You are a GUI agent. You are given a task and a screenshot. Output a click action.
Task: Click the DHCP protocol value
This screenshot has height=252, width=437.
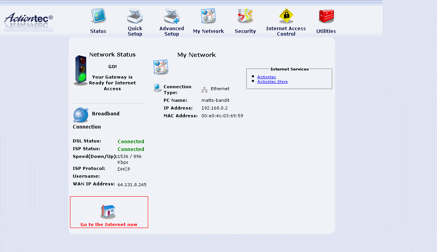pos(124,169)
